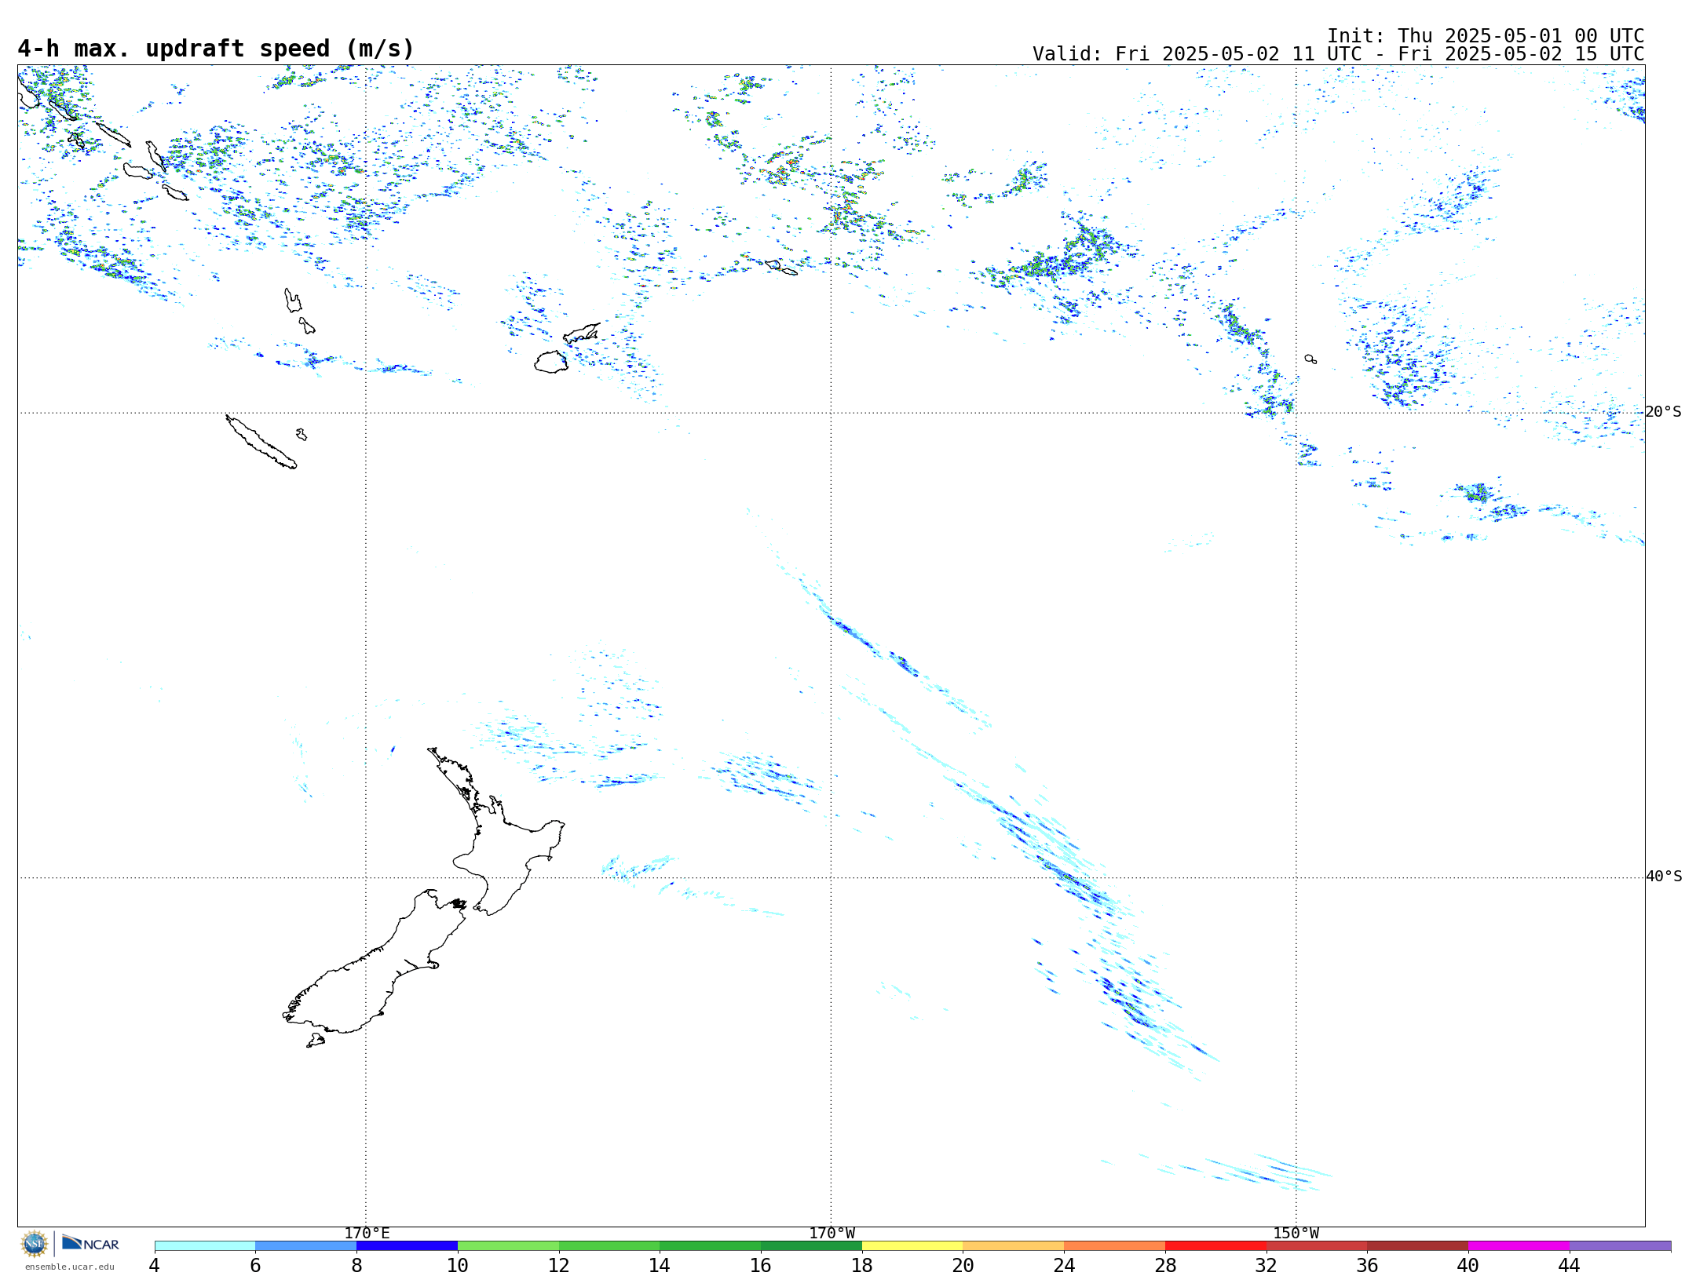This screenshot has width=1696, height=1276.
Task: Open the ensemble.ucar.edu link text
Action: [x=69, y=1267]
